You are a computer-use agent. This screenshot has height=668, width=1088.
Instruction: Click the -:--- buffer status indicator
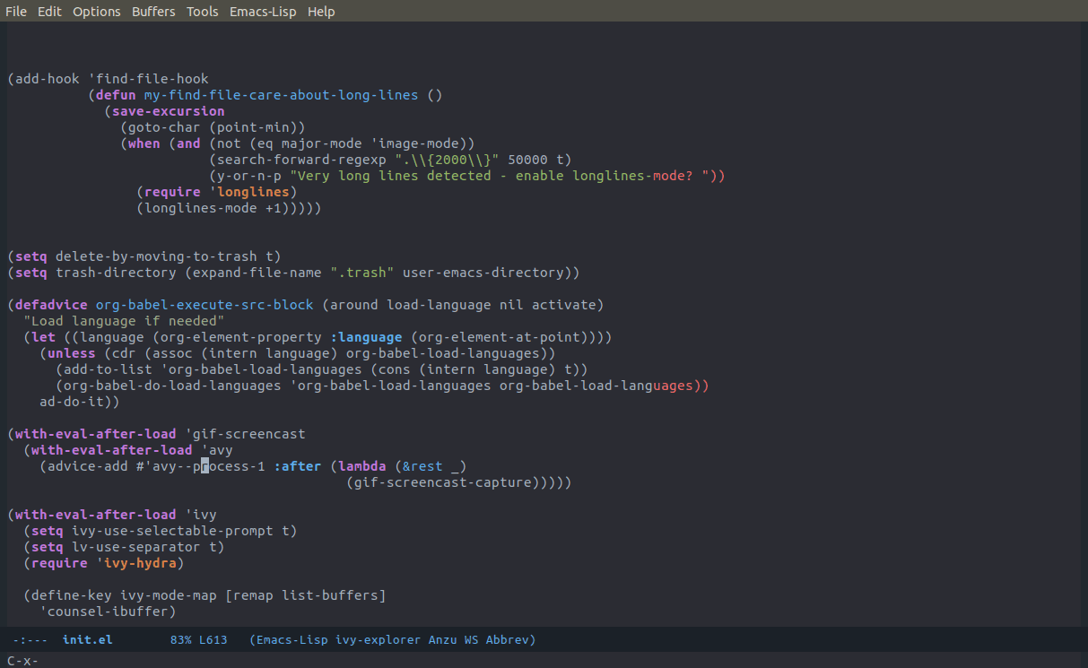(31, 640)
